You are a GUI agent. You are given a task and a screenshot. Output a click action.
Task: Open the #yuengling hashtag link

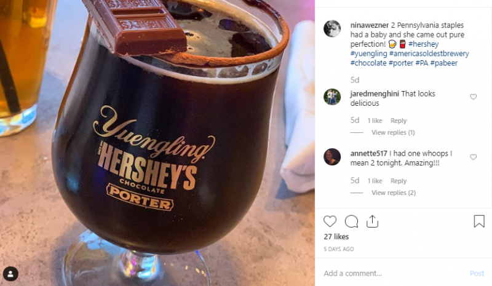(368, 54)
